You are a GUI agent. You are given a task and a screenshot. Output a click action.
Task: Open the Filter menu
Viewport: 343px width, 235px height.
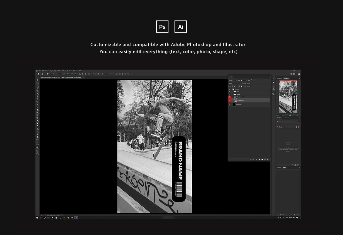coord(64,71)
